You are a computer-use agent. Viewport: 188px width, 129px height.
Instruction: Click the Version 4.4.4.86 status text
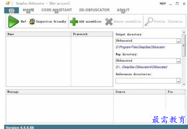pos(20,128)
